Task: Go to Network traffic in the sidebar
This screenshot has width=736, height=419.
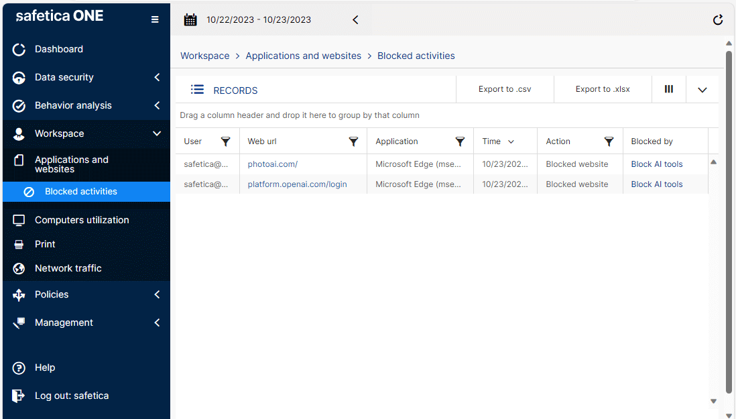Action: [68, 268]
